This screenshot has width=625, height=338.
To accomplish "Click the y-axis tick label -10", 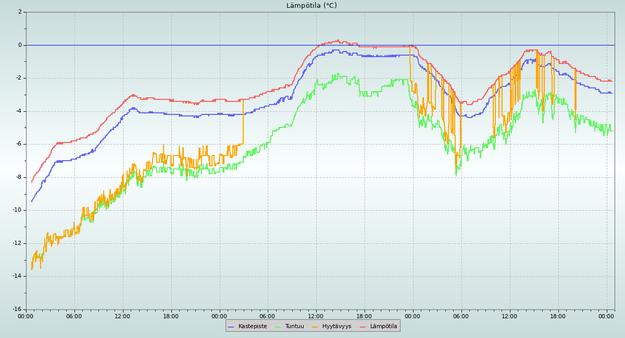I will (x=17, y=210).
